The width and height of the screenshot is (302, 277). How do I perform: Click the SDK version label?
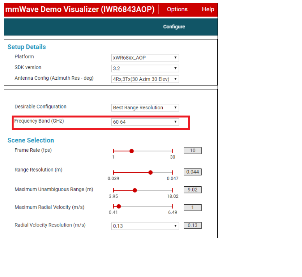[x=28, y=67]
